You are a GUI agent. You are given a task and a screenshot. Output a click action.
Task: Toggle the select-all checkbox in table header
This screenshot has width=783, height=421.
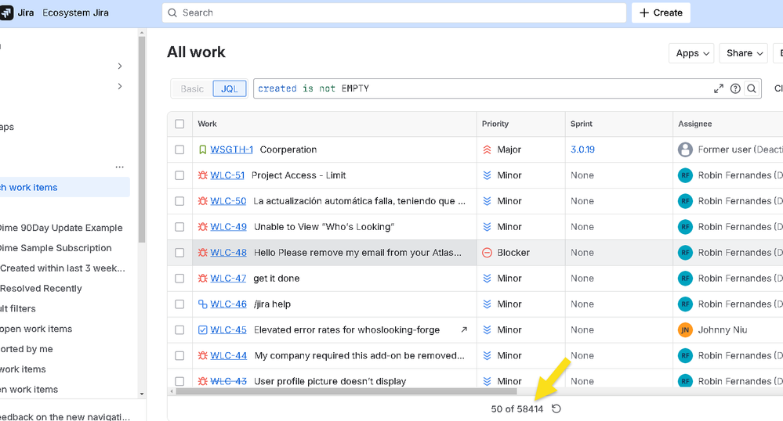179,124
